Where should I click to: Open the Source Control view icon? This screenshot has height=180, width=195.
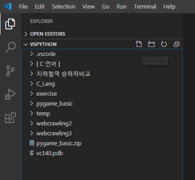10,71
